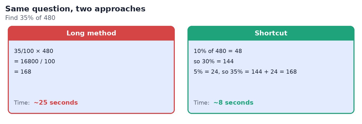
Task: Click the '48' in the 10% line
Action: click(238, 51)
